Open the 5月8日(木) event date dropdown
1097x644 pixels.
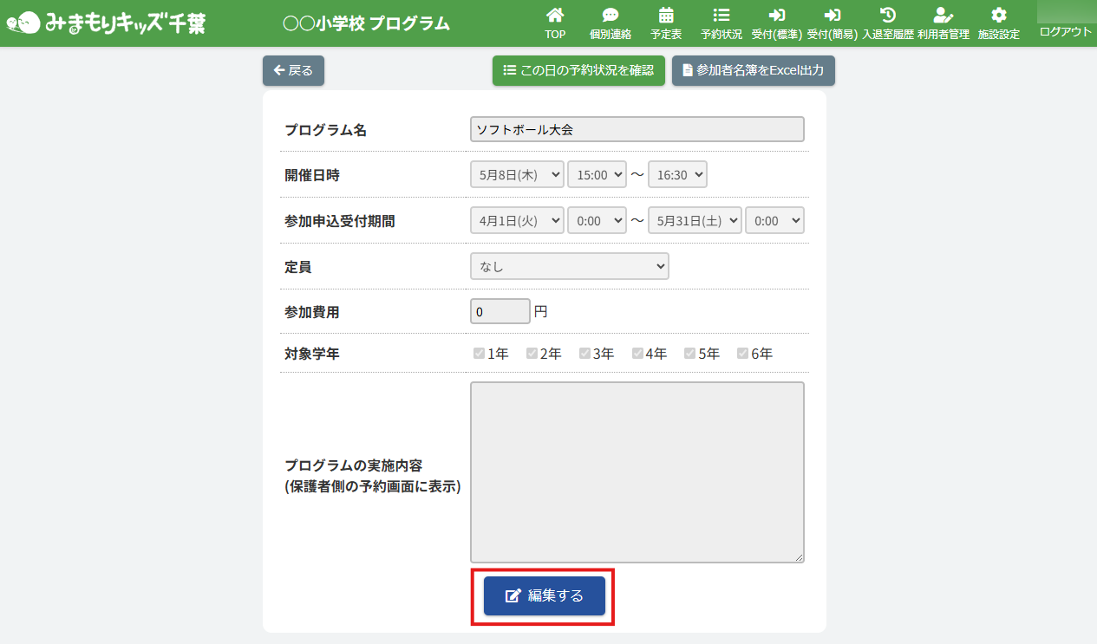517,175
